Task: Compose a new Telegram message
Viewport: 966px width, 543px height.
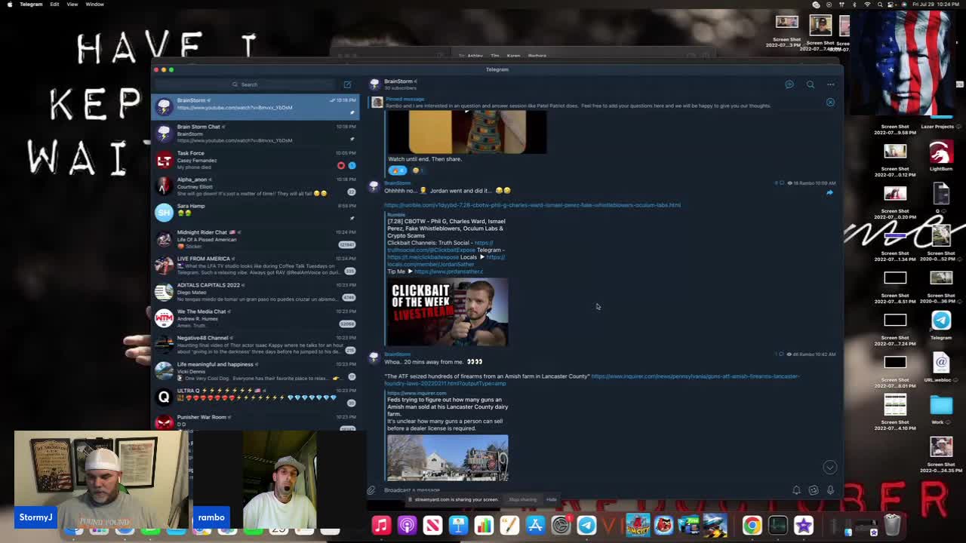Action: (x=347, y=84)
